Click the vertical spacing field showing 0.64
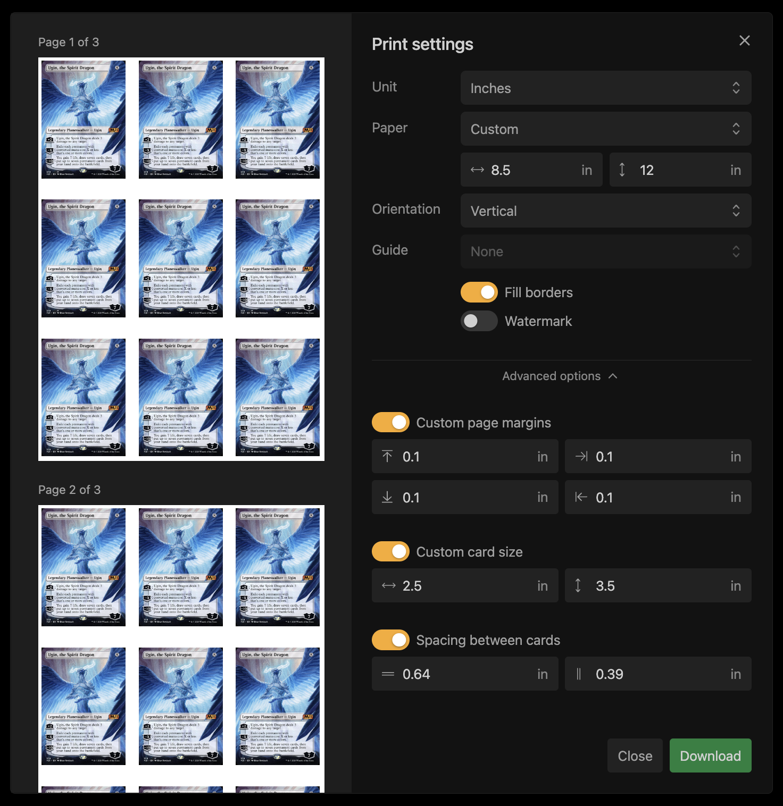Screen dimensions: 783x806 (x=465, y=674)
